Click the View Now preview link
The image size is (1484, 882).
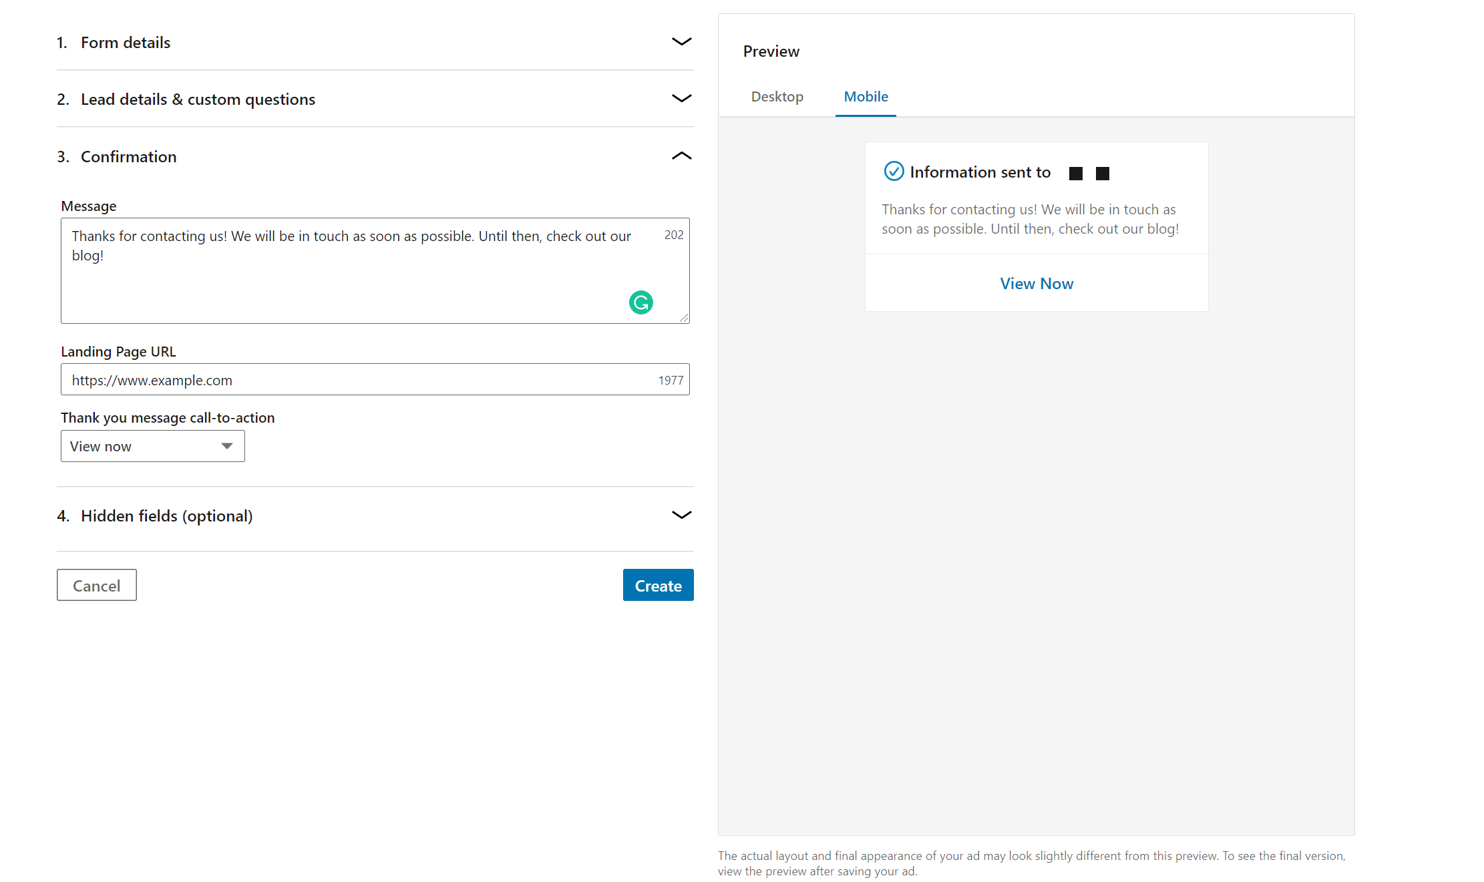tap(1036, 284)
